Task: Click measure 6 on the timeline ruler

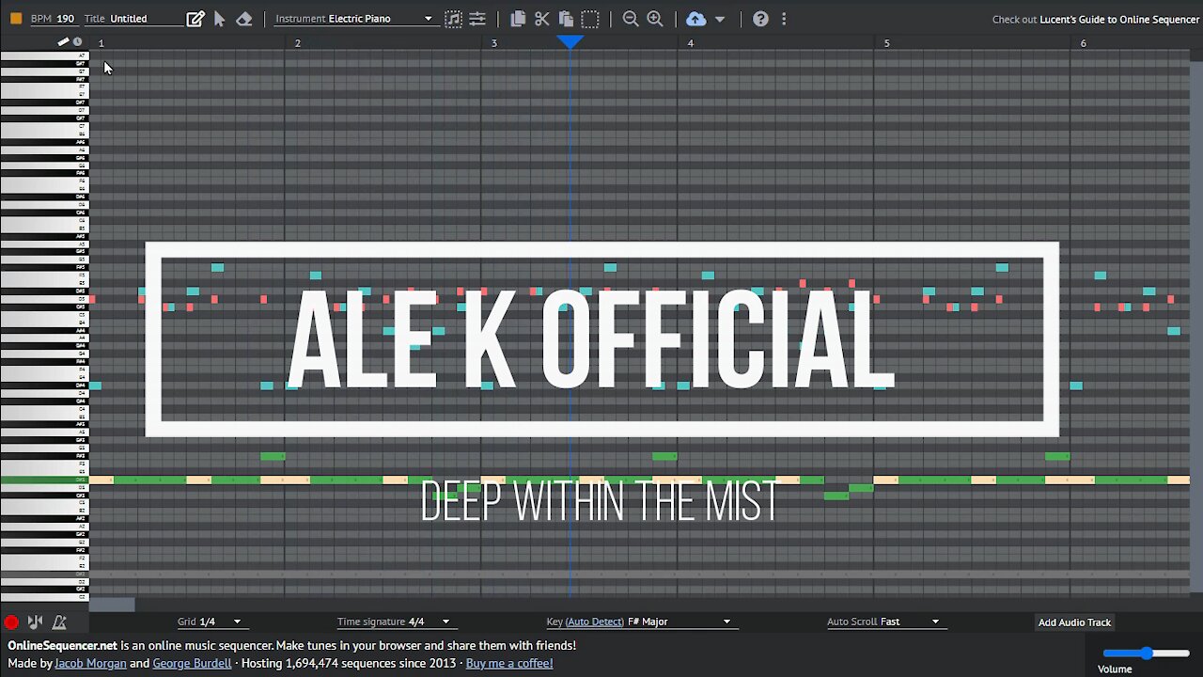Action: coord(1083,43)
